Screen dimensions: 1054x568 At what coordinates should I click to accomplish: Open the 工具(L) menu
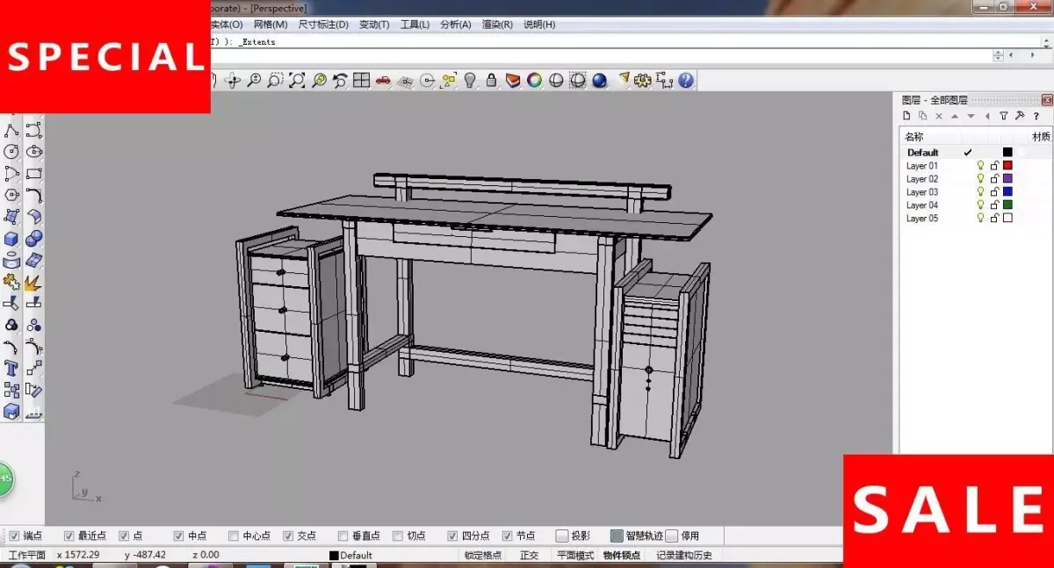click(415, 25)
